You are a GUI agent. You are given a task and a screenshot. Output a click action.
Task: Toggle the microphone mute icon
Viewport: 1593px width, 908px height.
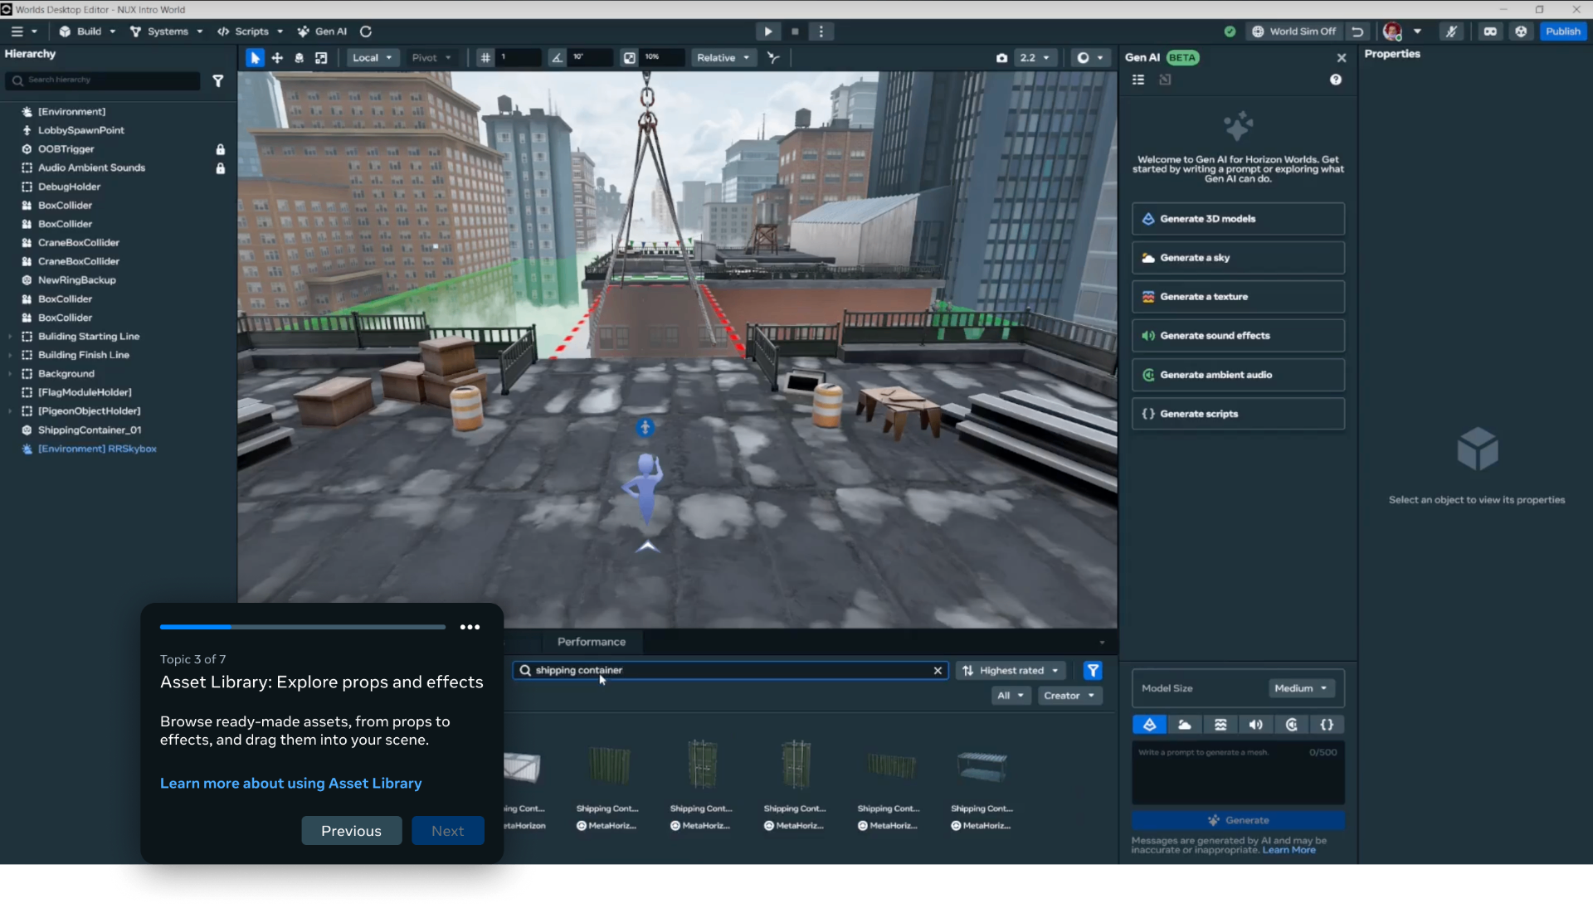[1451, 32]
